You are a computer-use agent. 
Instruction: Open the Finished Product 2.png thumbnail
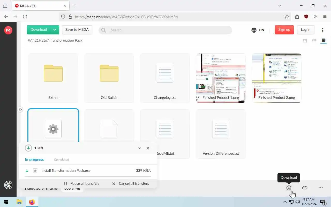(277, 78)
